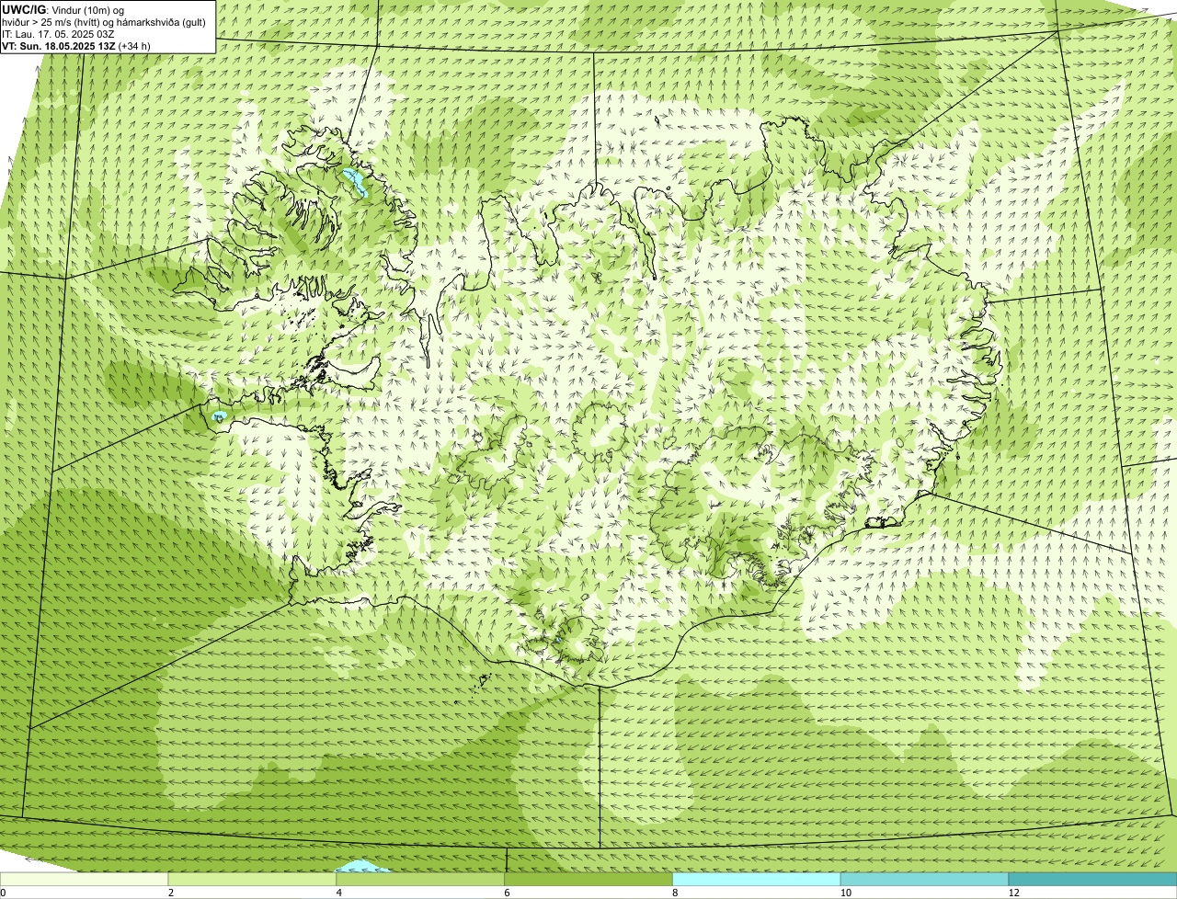Click the 4–6 m/s green legend swatch
Image resolution: width=1177 pixels, height=899 pixels.
[x=421, y=879]
